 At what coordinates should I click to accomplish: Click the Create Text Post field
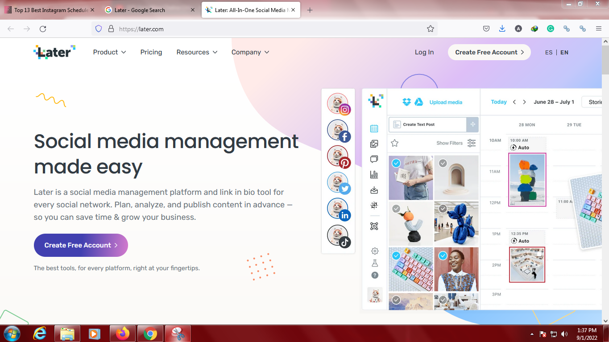pos(427,124)
